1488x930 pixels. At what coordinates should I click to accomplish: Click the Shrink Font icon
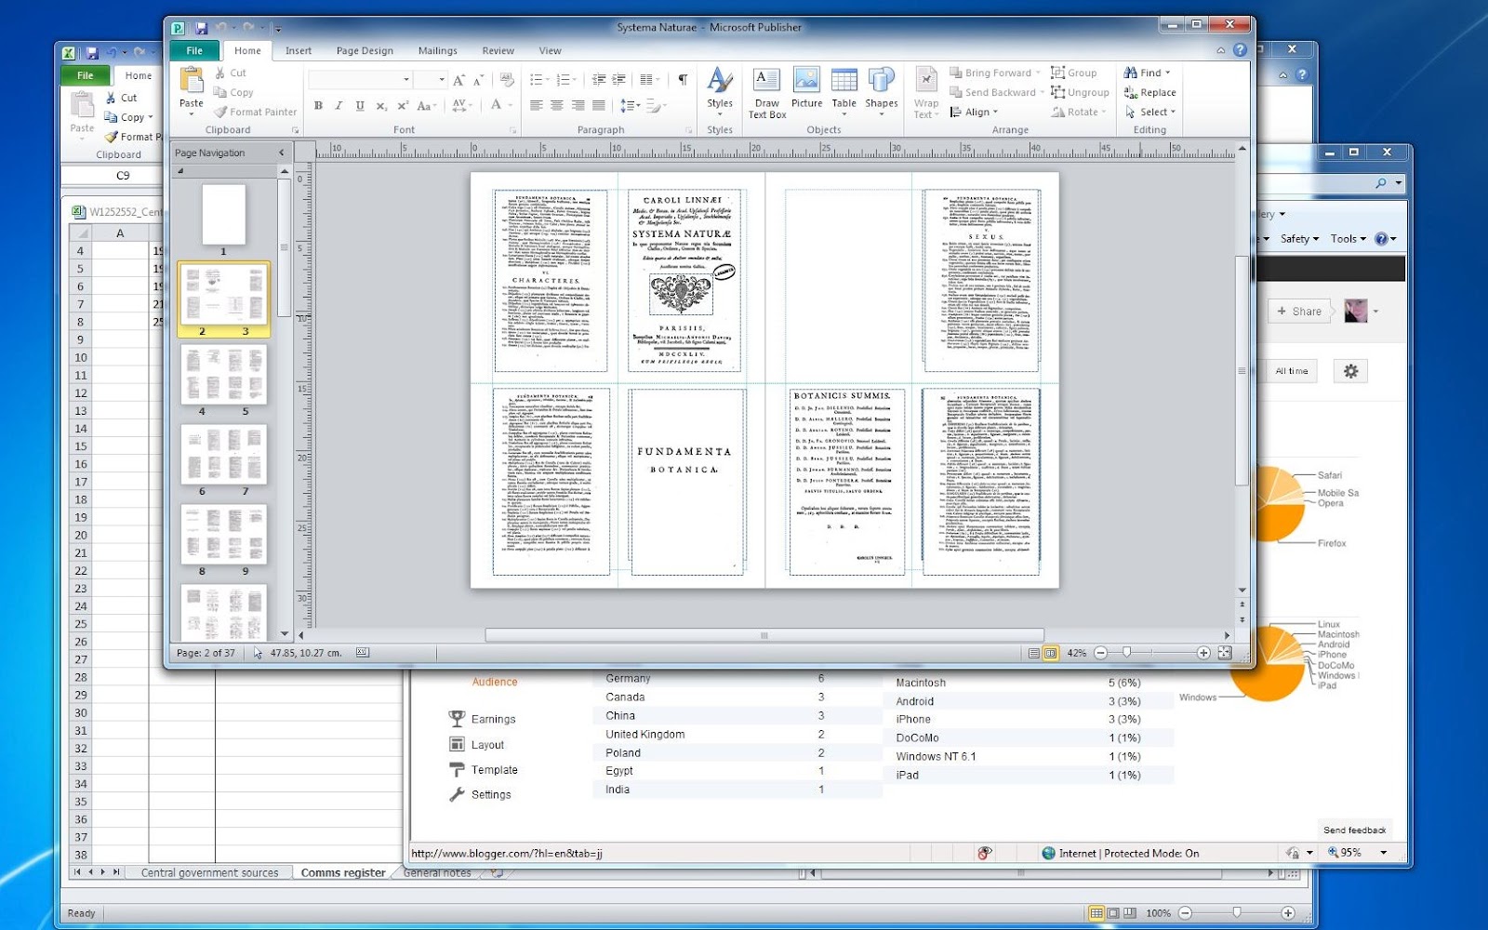tap(479, 80)
